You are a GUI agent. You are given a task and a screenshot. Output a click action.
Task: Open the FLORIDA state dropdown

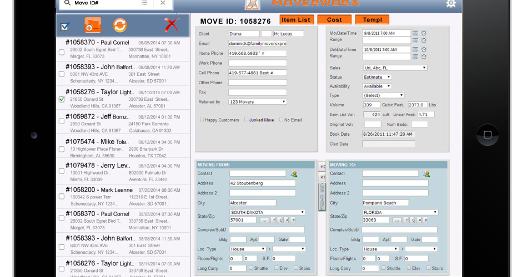click(x=400, y=212)
